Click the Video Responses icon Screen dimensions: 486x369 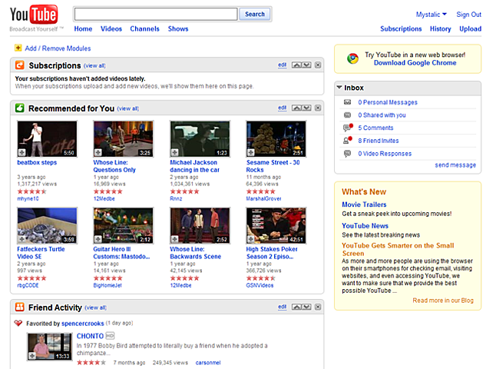pyautogui.click(x=348, y=153)
